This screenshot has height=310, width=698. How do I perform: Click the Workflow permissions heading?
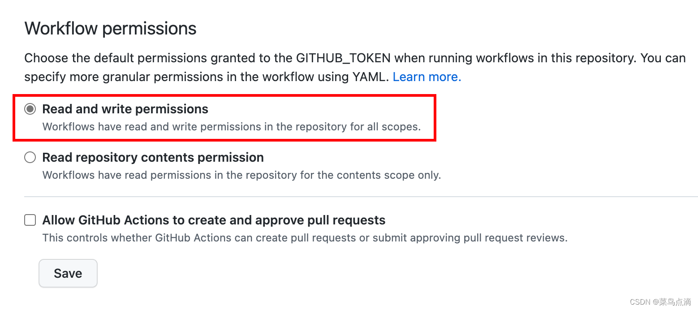click(x=110, y=28)
